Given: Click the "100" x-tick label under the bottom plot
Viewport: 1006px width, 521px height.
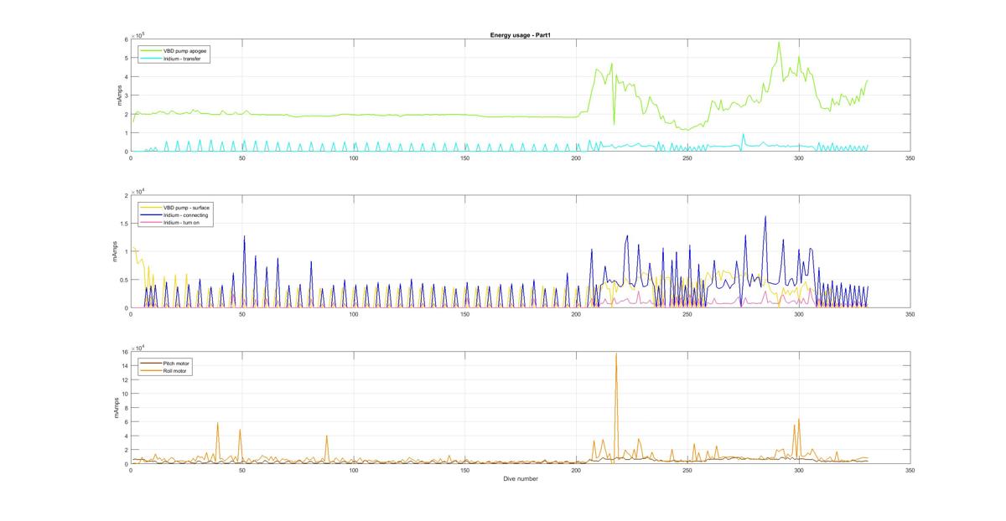Looking at the screenshot, I should click(353, 471).
